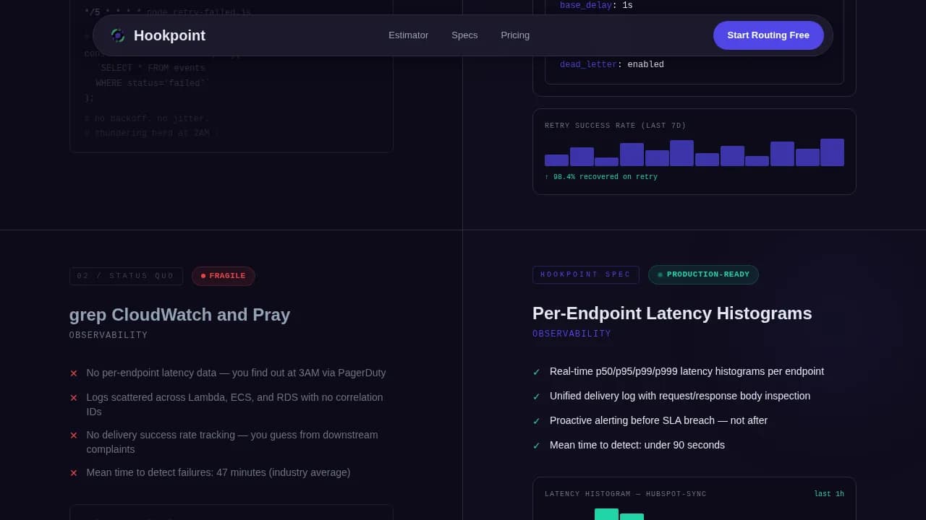Click the Start Routing Free button
This screenshot has width=926, height=520.
(x=768, y=35)
